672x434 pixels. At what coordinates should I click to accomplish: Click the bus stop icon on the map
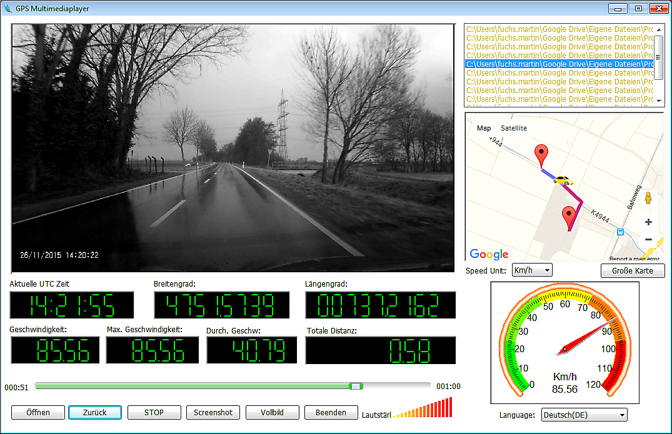coord(620,232)
